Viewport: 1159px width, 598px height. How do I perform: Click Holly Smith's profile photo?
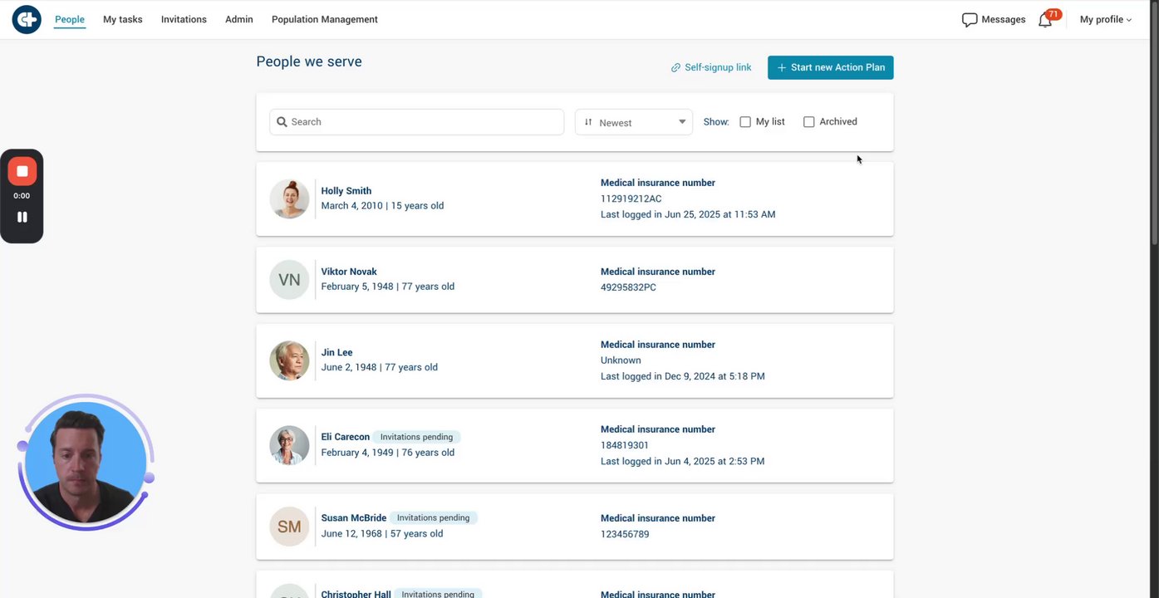coord(289,199)
